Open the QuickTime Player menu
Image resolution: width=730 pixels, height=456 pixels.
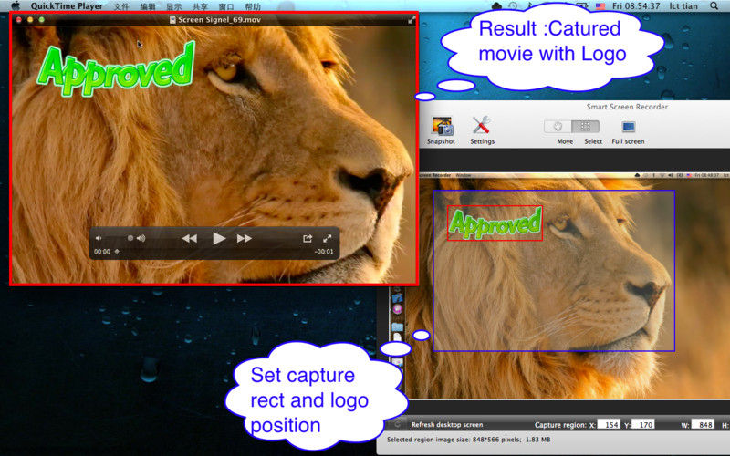pos(67,6)
